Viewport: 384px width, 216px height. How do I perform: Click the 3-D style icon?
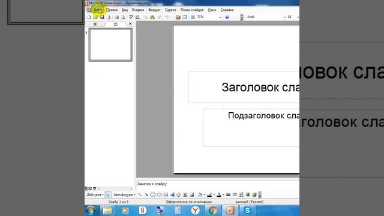(254, 194)
